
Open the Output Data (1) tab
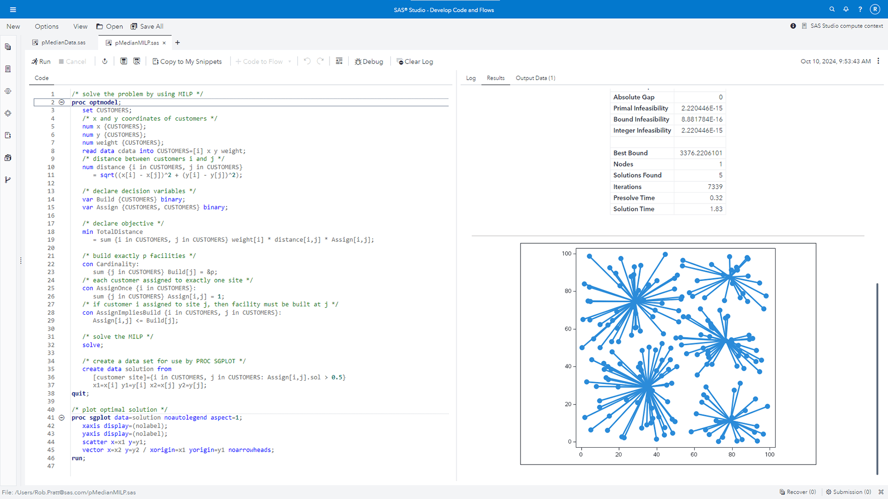coord(535,78)
